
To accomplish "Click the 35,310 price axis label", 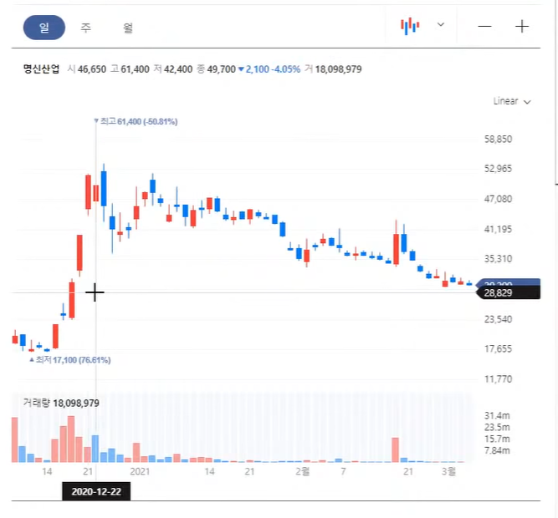I will tap(498, 259).
